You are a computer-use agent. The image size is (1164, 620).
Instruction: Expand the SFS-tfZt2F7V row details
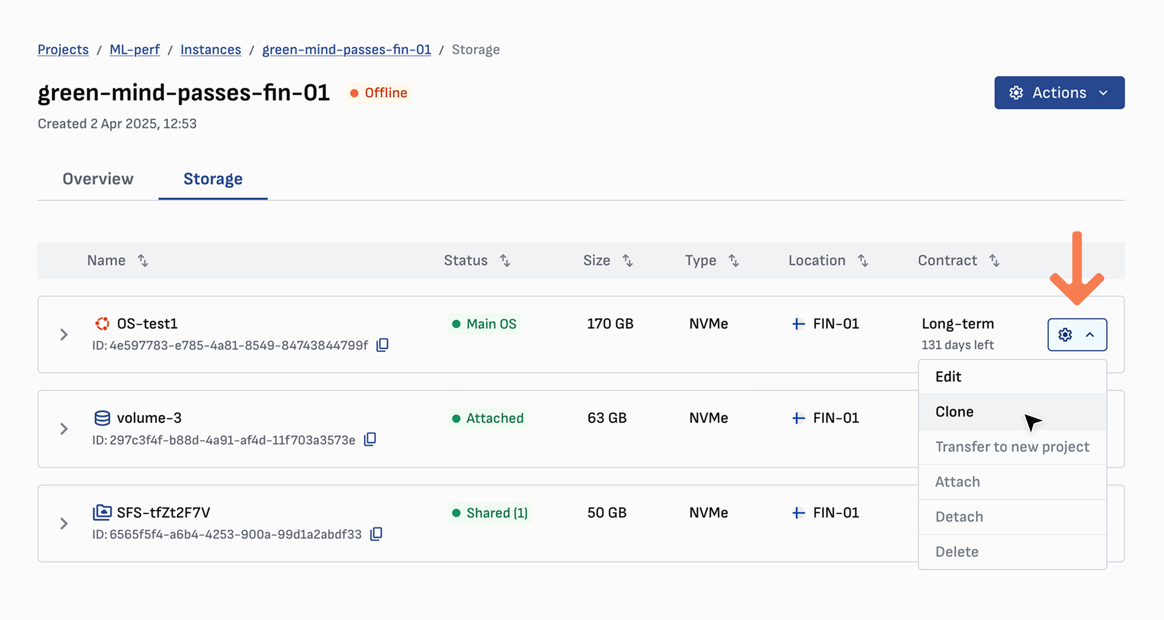click(64, 524)
